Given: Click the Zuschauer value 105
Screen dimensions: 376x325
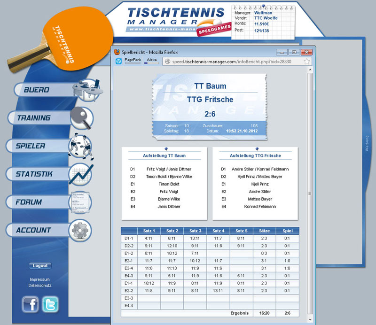Looking at the screenshot, I should pyautogui.click(x=254, y=125).
